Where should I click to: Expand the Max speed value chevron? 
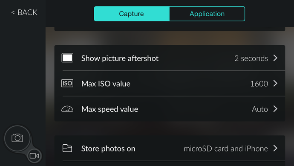(x=275, y=109)
